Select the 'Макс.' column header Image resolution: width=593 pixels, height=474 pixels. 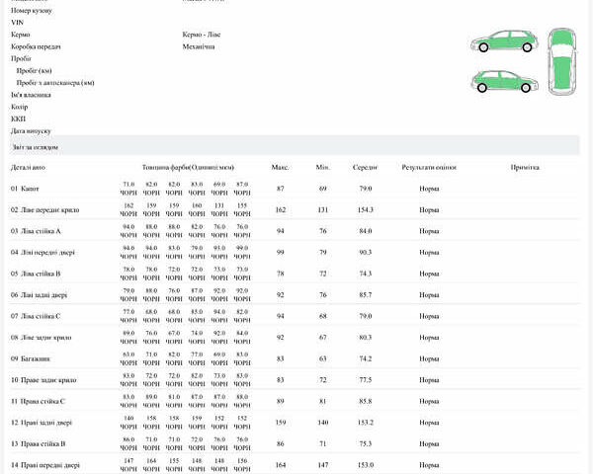coord(280,167)
